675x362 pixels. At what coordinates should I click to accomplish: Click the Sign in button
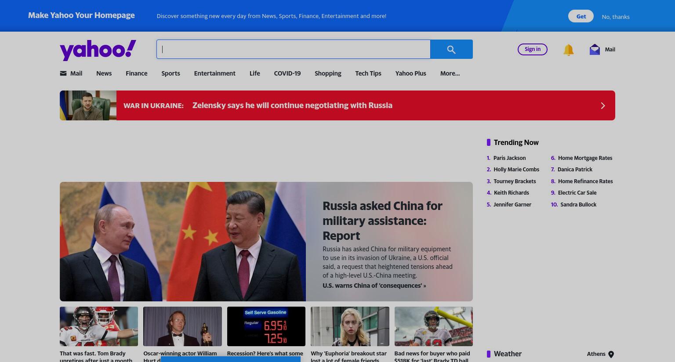533,49
